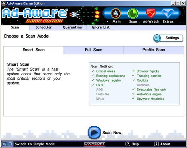187x148 pixels.
Task: Click the Ad-Aware Game Edition logo banner
Action: (x=35, y=16)
